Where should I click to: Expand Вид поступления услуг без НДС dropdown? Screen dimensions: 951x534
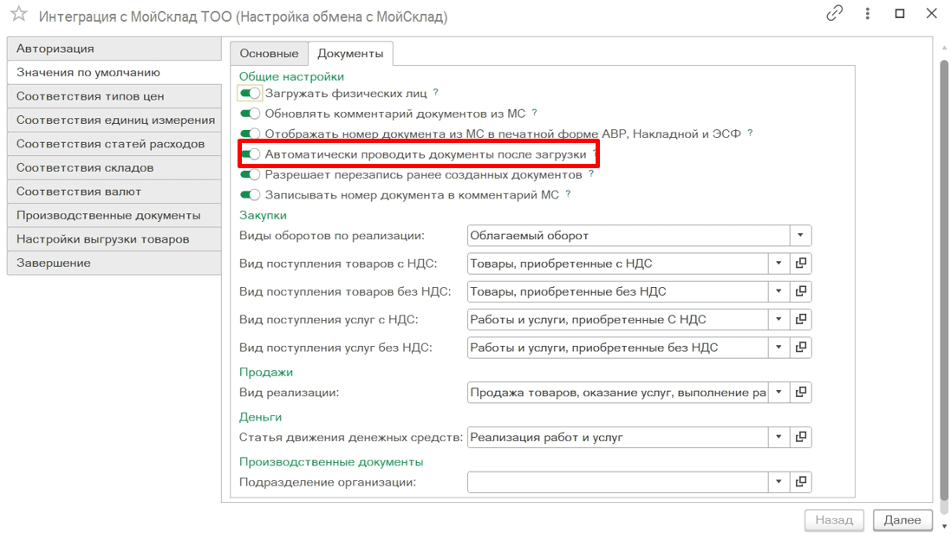(x=778, y=347)
